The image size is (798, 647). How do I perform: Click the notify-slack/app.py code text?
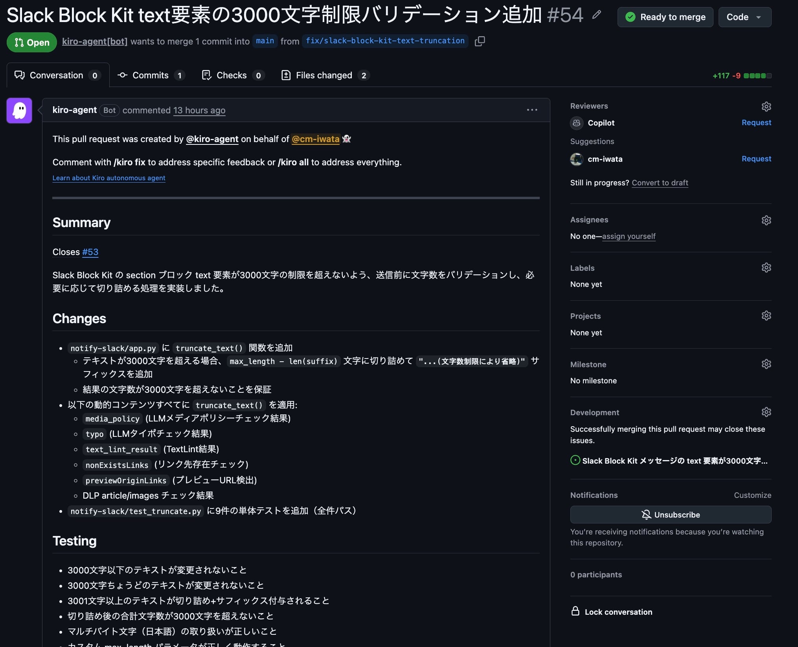[113, 348]
